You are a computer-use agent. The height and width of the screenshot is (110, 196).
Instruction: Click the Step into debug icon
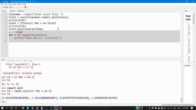pyautogui.click(x=18, y=7)
